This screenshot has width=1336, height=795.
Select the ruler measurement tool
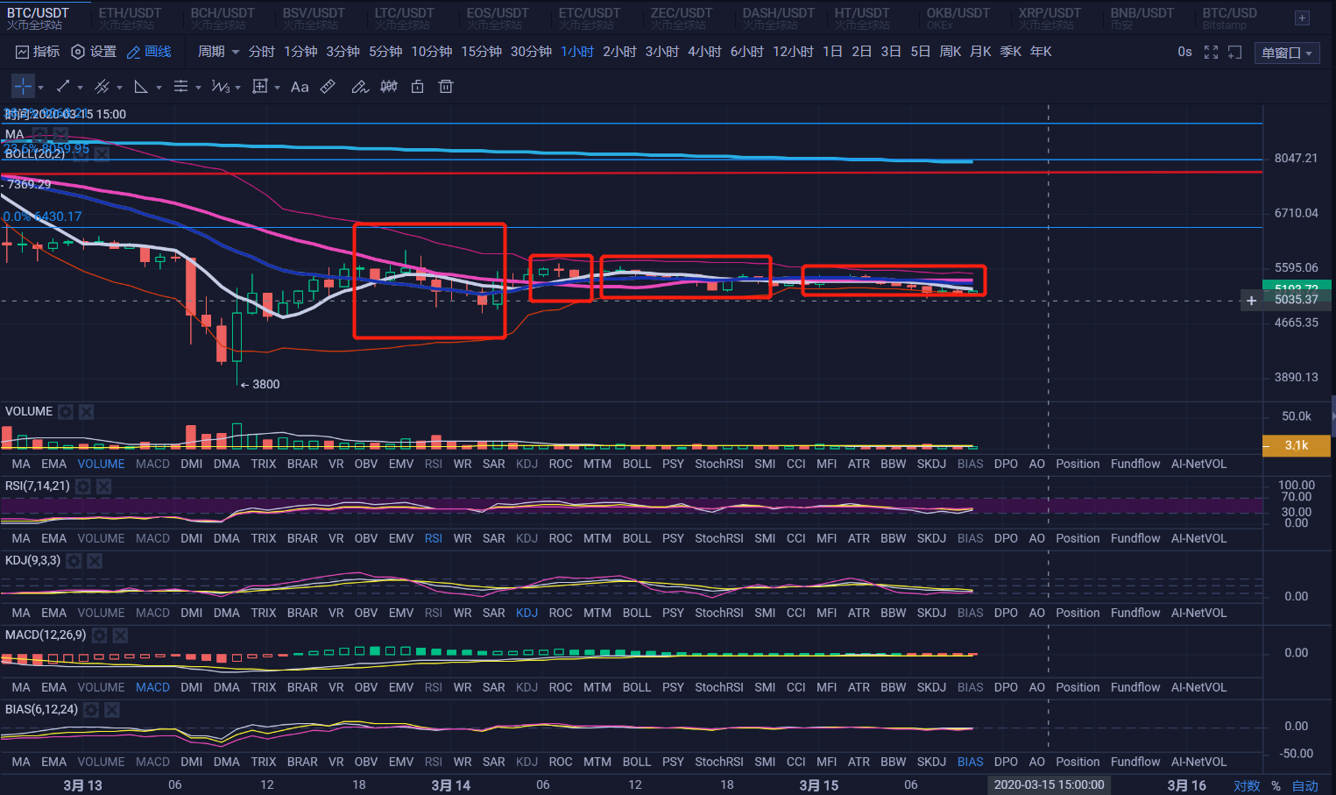point(328,87)
